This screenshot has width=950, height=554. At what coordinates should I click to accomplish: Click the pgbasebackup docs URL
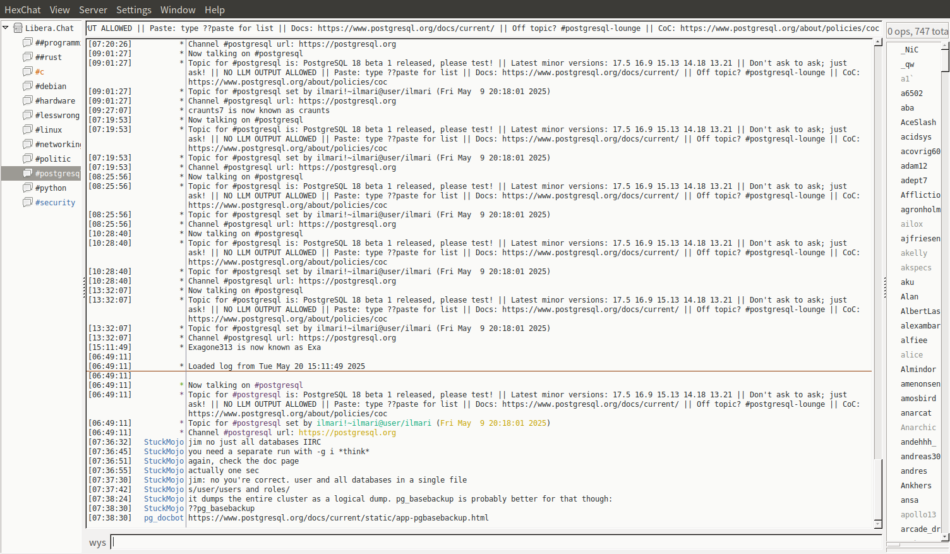[x=338, y=518]
